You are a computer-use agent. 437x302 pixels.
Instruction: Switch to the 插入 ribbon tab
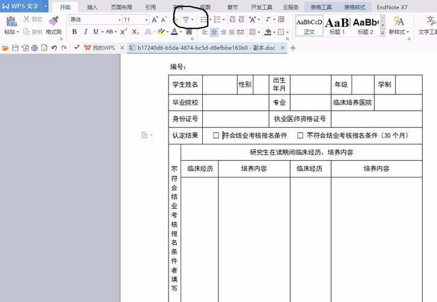point(92,7)
